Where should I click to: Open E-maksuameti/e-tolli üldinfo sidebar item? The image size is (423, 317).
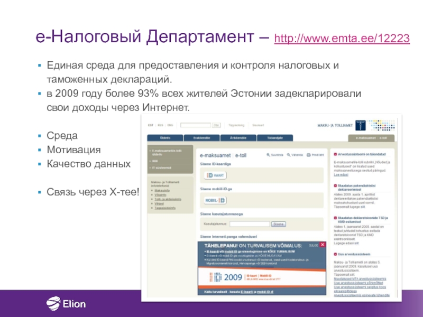(167, 153)
